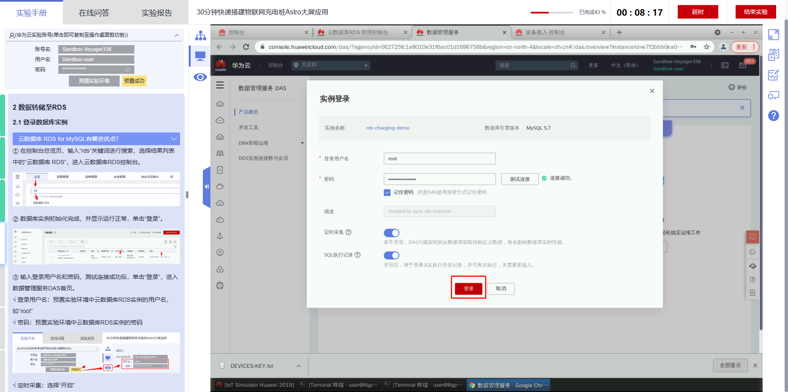
Task: Open the 产品概览 menu item
Action: point(248,112)
